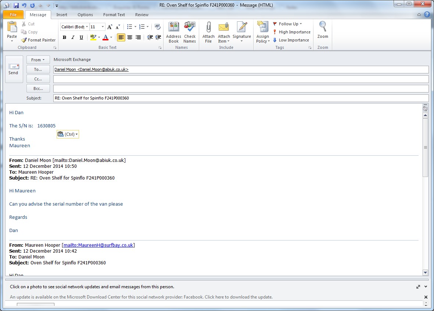Viewport: 434px width, 311px height.
Task: Click inside the Subject text field
Action: 241,98
